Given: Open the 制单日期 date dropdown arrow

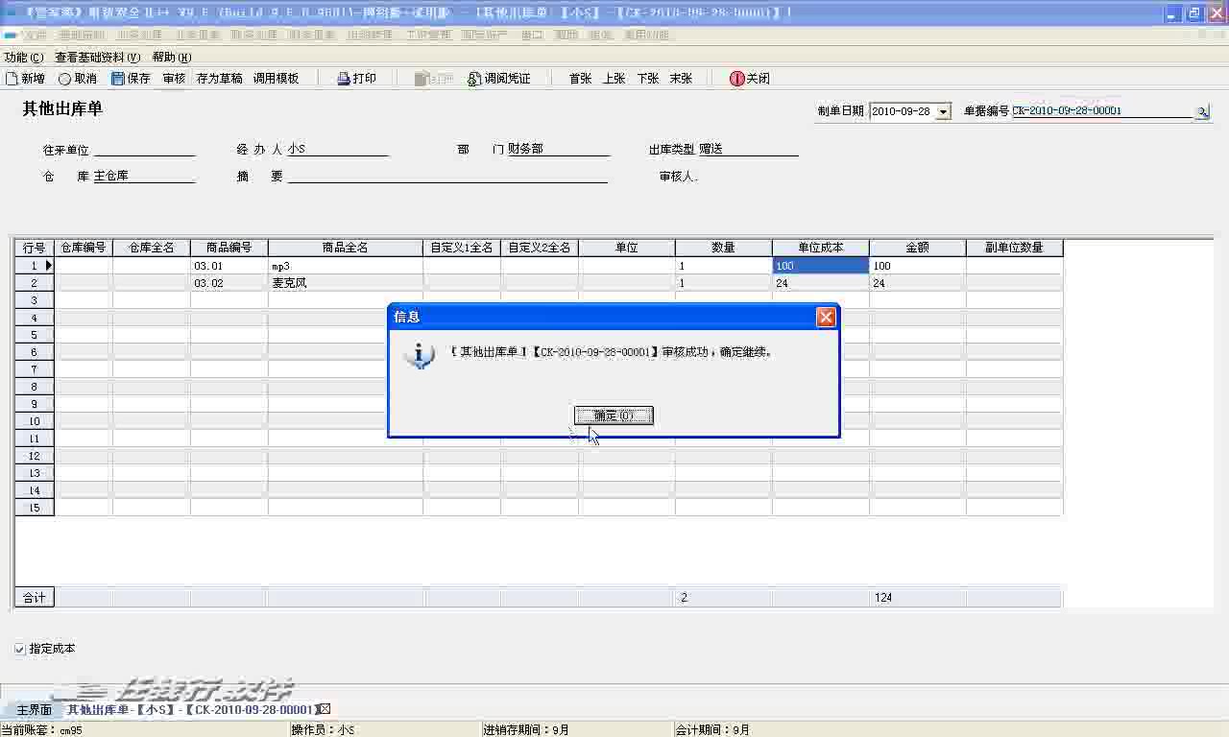Looking at the screenshot, I should point(943,111).
